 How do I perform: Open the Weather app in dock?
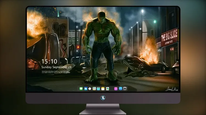(x=86, y=89)
